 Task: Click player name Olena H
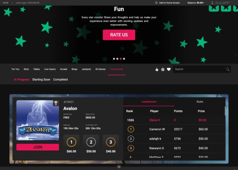154,120
